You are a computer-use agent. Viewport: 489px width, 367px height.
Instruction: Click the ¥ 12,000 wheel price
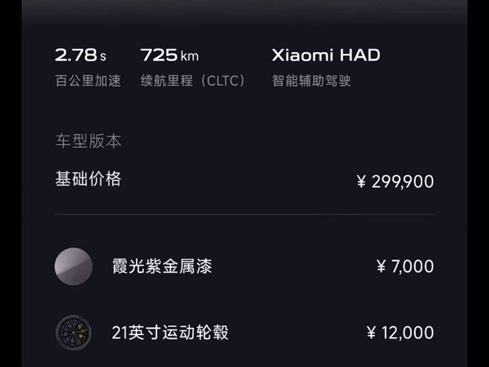pos(400,333)
